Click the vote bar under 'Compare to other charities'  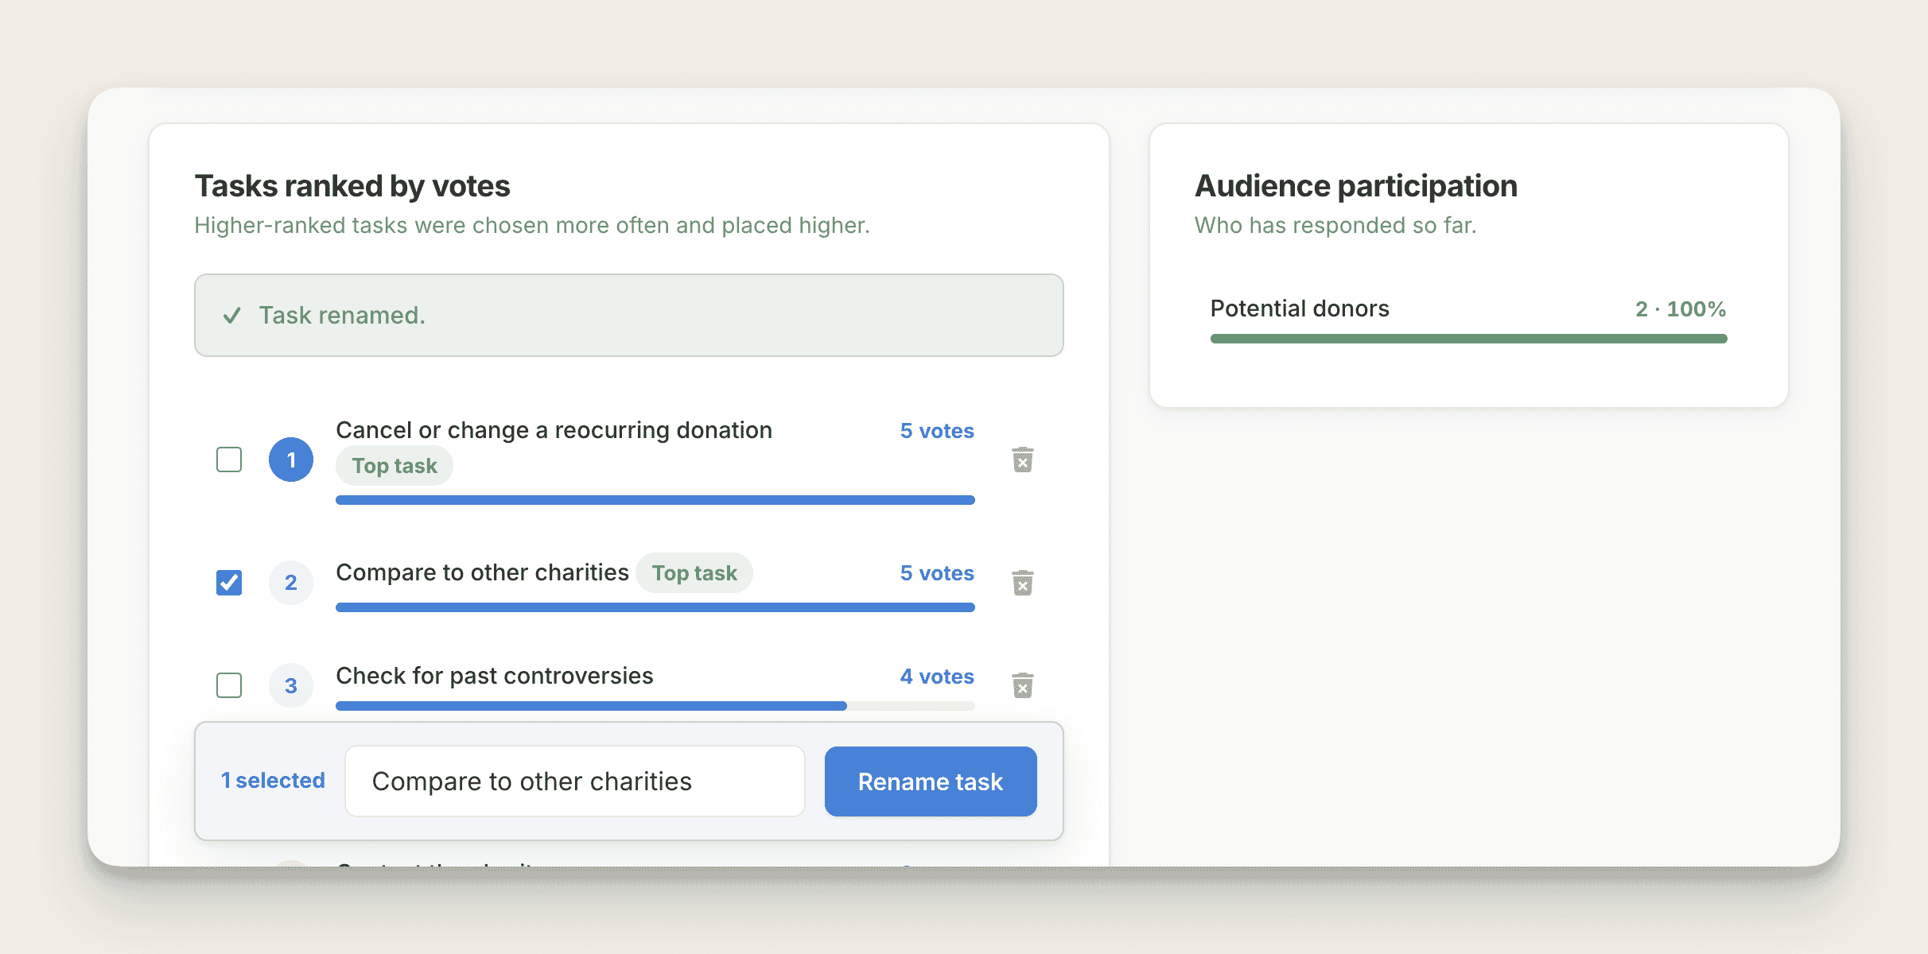click(655, 607)
